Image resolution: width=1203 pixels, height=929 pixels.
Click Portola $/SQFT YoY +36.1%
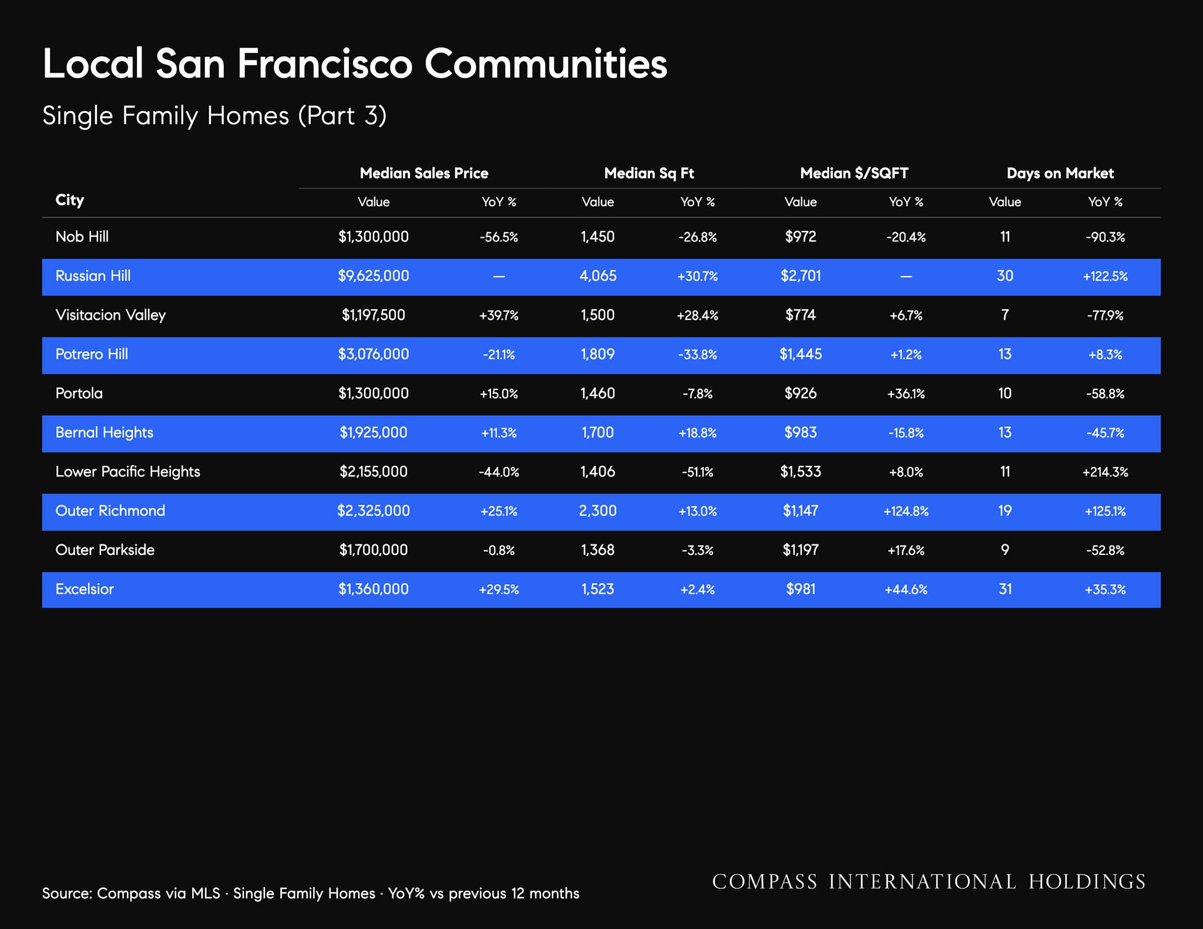pos(906,393)
